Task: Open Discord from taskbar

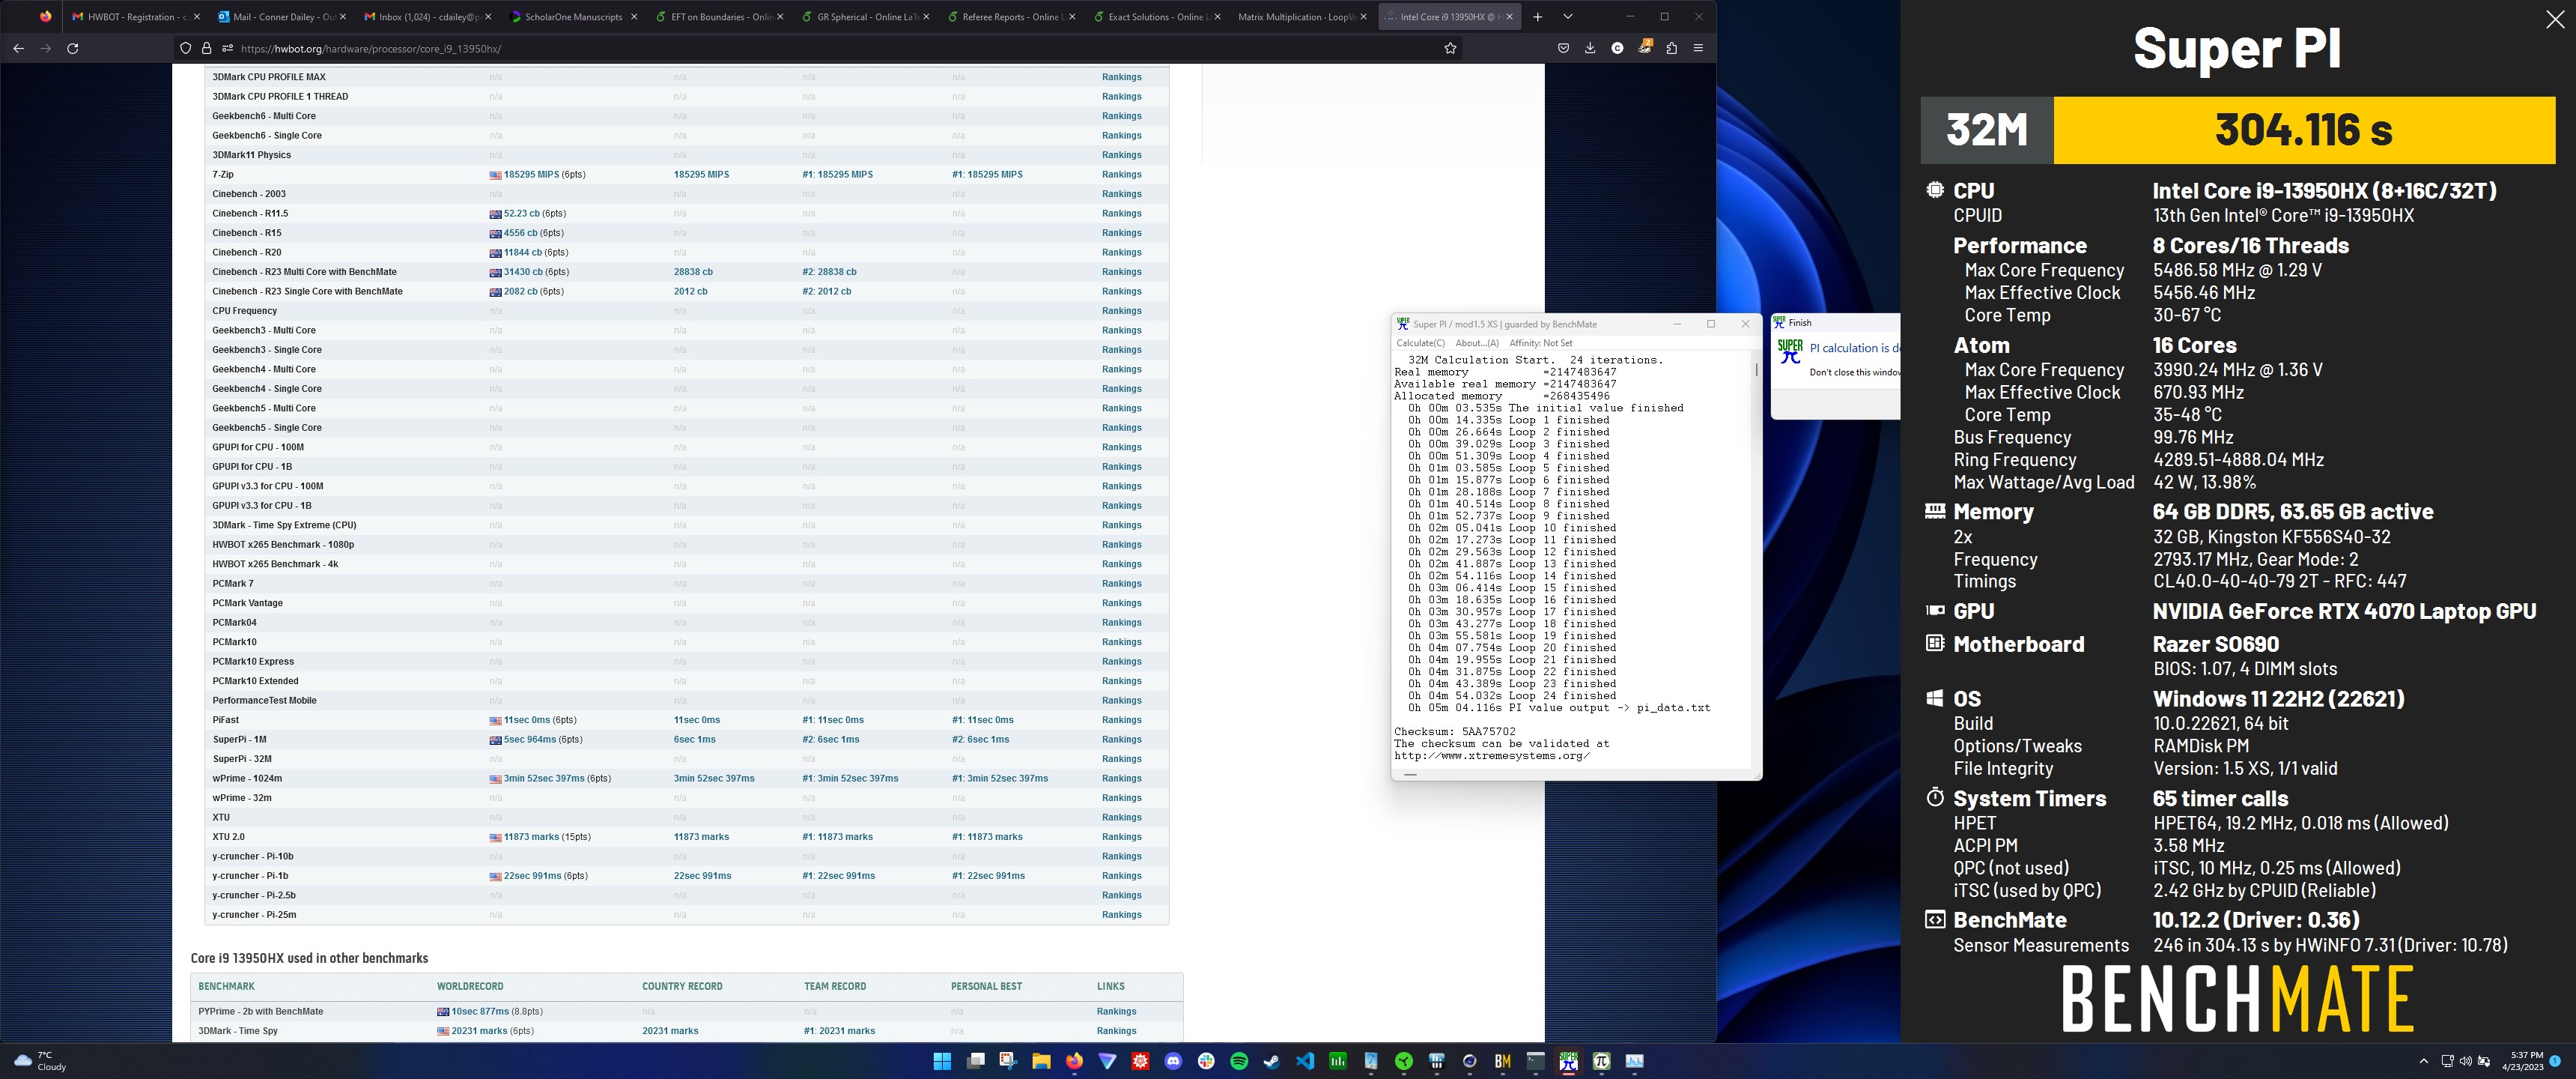Action: 1173,1061
